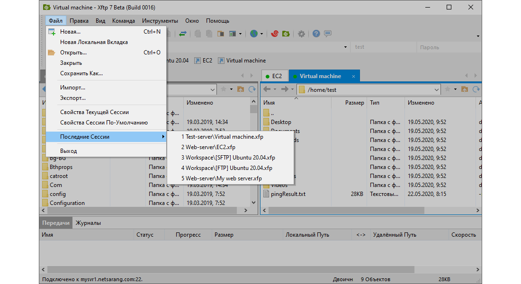Choose Выход from the Файл menu
Image resolution: width=521 pixels, height=284 pixels.
tap(106, 151)
